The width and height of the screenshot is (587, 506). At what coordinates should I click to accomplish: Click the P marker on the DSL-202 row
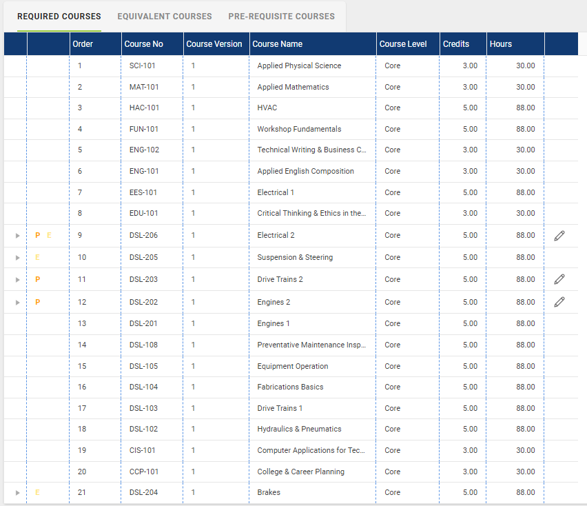coord(37,302)
